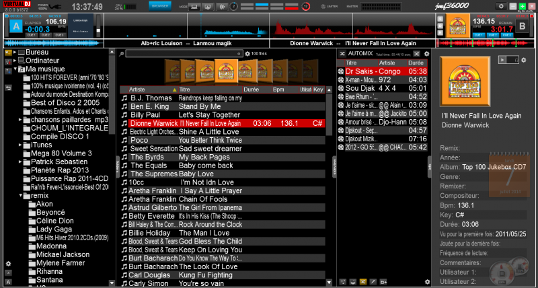
Task: Click the folder list gear icon at bottom left
Action: (8, 264)
